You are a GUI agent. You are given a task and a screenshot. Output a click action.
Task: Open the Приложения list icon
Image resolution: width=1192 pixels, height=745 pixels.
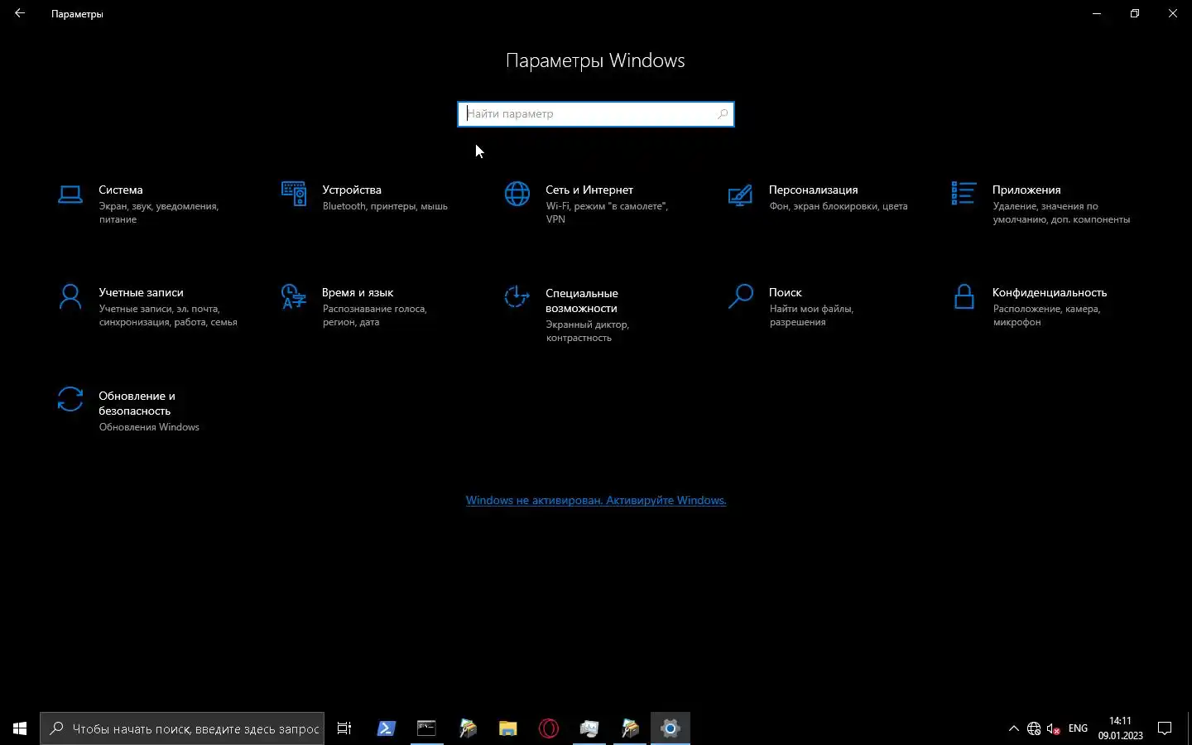(x=964, y=194)
